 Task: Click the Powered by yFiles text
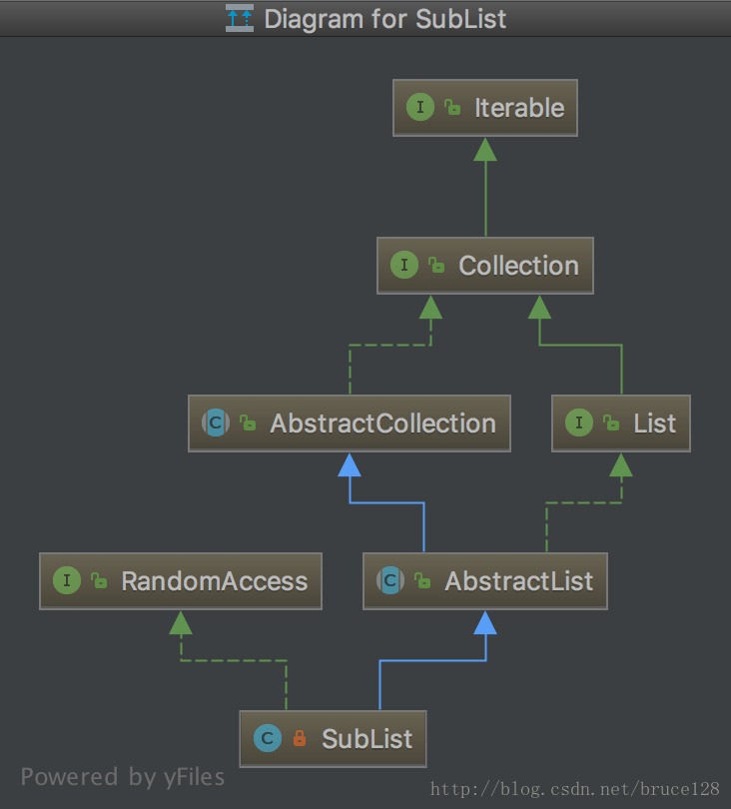123,777
